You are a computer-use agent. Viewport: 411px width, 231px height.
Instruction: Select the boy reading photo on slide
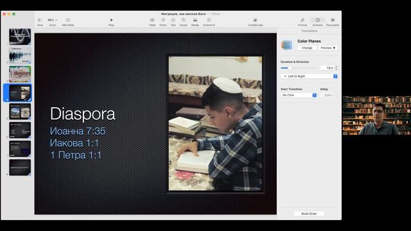point(215,124)
